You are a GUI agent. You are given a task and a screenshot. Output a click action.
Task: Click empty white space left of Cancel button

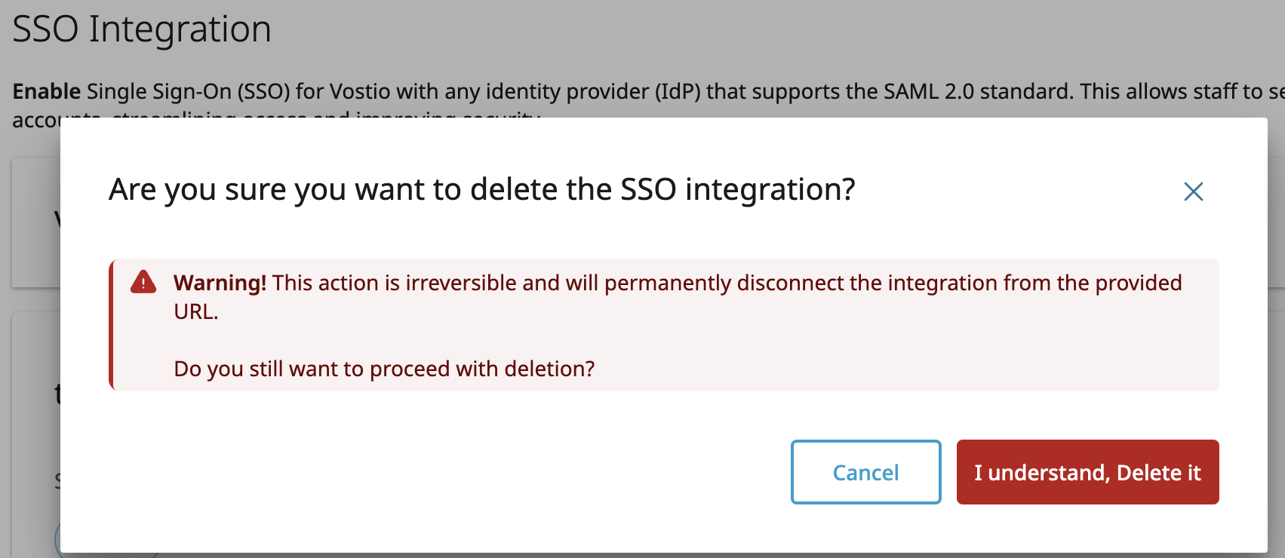point(453,472)
